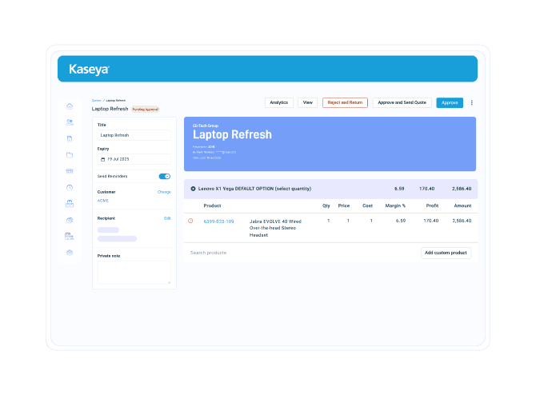Open the stacked layers icon in sidebar
Image resolution: width=536 pixels, height=395 pixels.
point(70,253)
